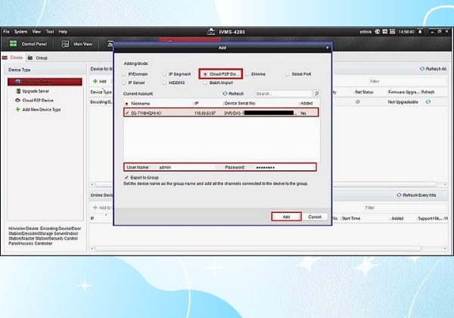
Task: Click the Password field
Action: pos(285,167)
